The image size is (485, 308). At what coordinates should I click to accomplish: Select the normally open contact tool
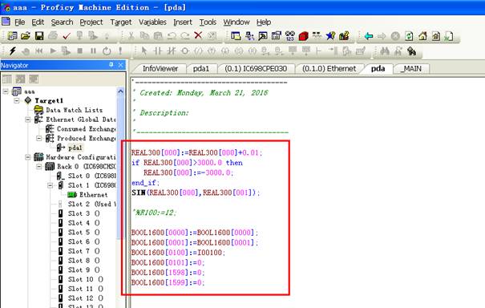coord(158,51)
